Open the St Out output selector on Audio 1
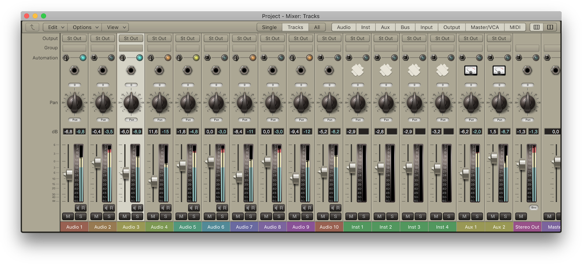582x264 pixels. click(74, 38)
